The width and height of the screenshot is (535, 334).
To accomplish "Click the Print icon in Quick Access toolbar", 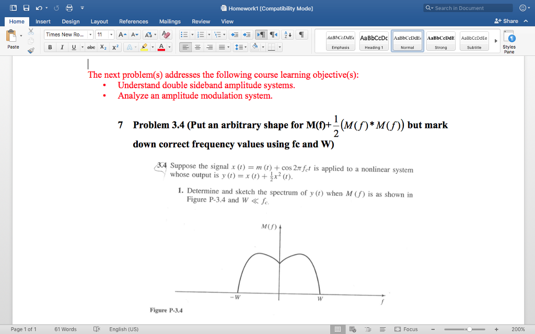I will (x=68, y=7).
